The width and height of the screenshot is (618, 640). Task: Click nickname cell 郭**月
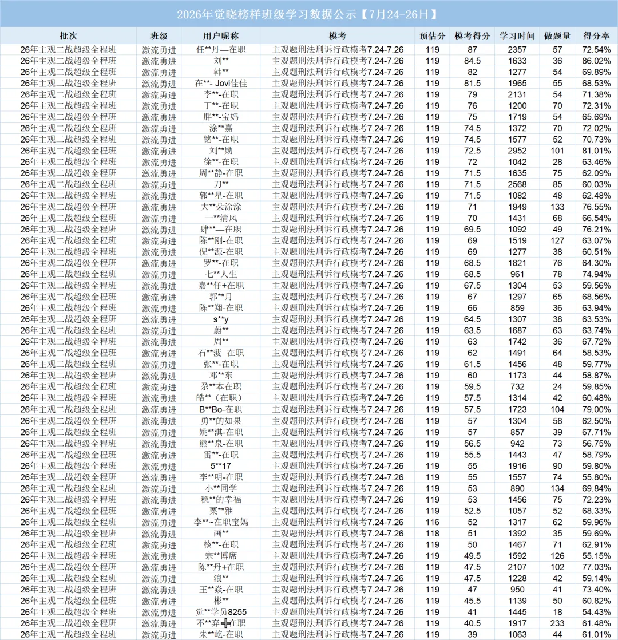point(221,297)
